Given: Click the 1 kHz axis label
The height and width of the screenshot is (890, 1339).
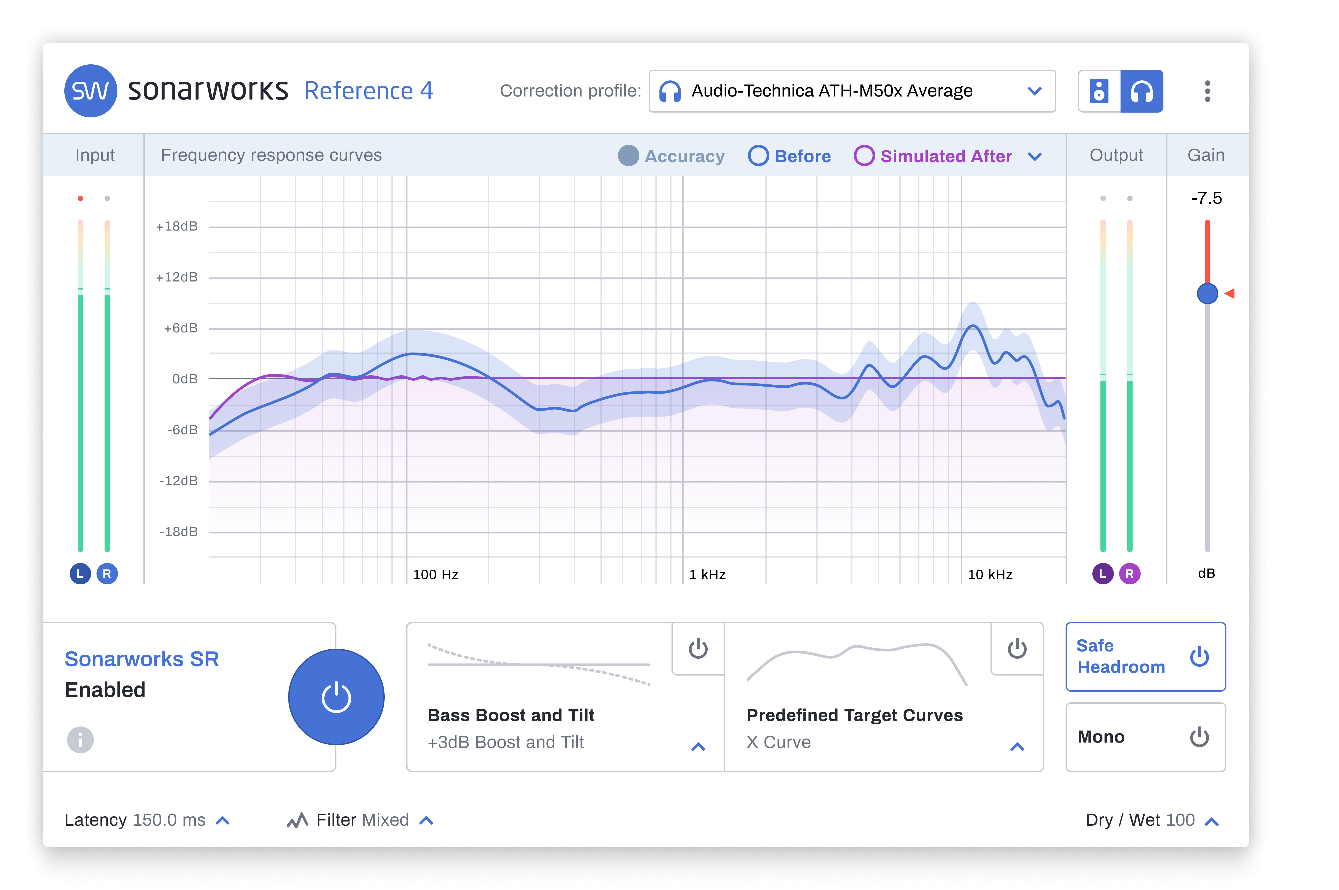Looking at the screenshot, I should [x=707, y=574].
